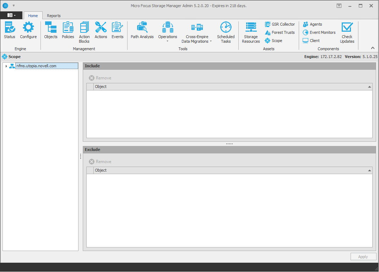The image size is (379, 272).
Task: Open the quick access toolbar dropdown
Action: click(x=13, y=6)
